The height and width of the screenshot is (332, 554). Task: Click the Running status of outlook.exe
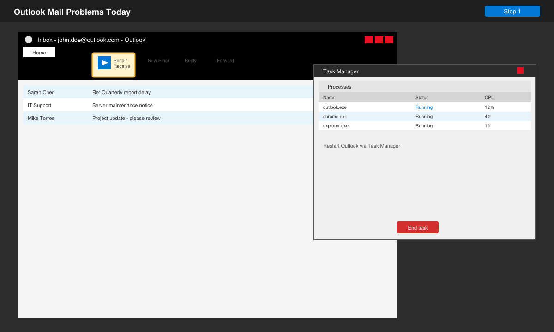424,107
